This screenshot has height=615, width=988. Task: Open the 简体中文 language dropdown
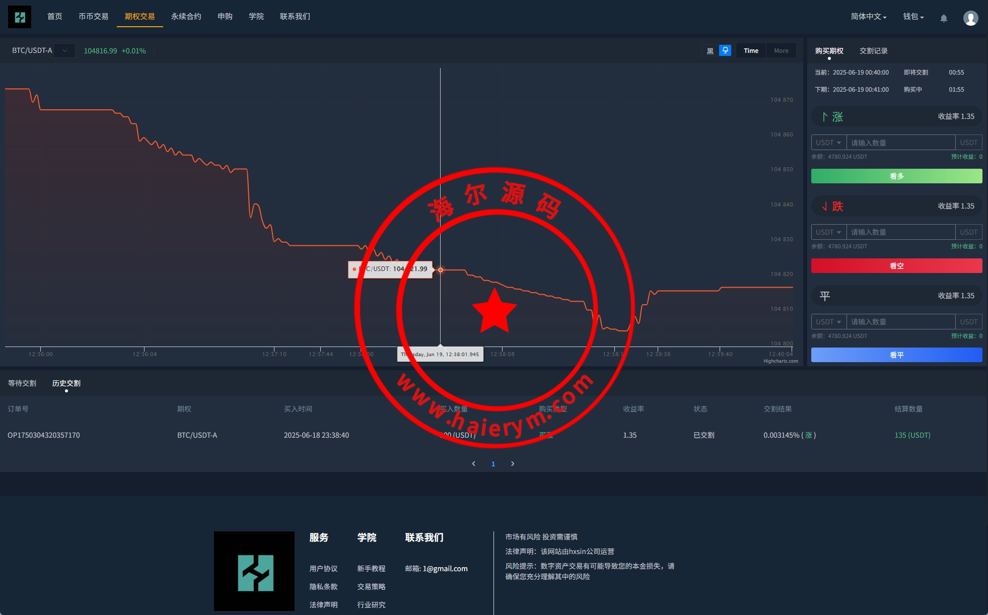point(868,17)
